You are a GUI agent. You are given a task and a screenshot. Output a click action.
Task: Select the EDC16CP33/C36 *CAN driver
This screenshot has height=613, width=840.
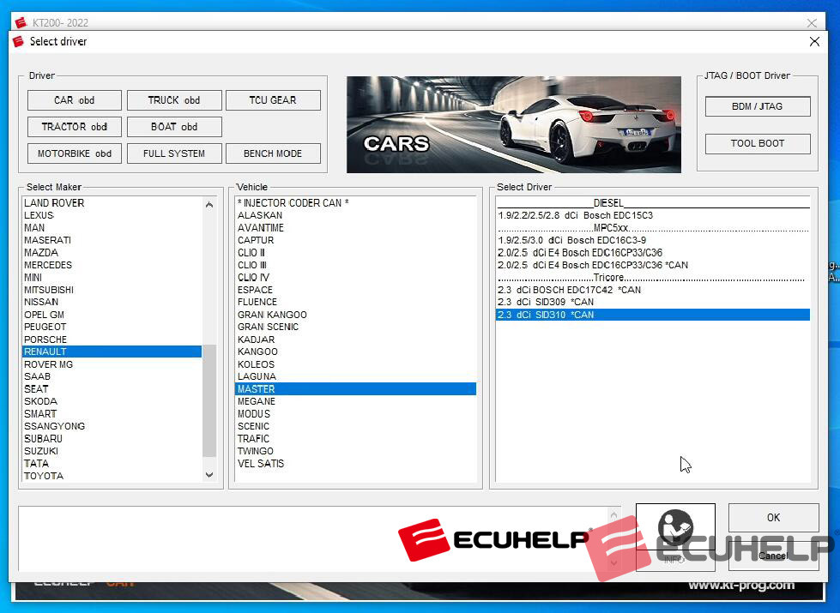click(x=653, y=266)
